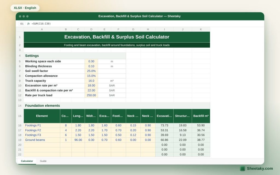This screenshot has height=175, width=280.
Task: Click backfill value 30.56
Action: pos(201,135)
